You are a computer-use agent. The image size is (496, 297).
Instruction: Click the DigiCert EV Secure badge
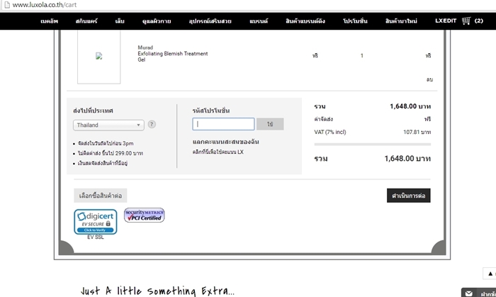96,222
